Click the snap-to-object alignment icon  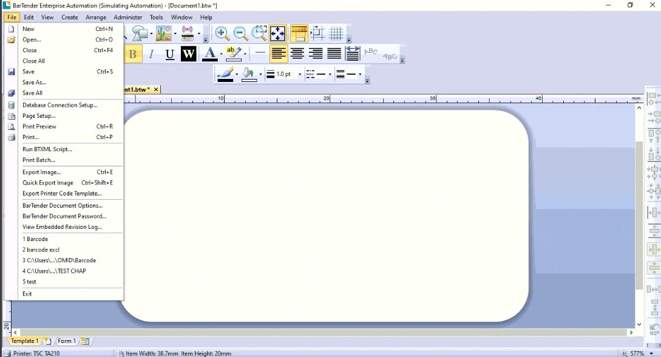317,33
